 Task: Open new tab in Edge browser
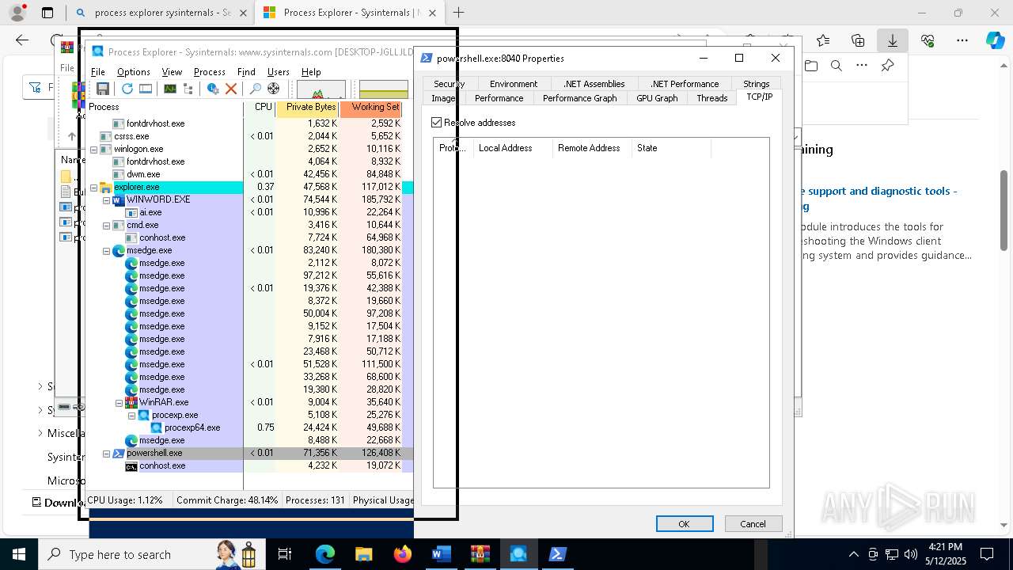(458, 13)
